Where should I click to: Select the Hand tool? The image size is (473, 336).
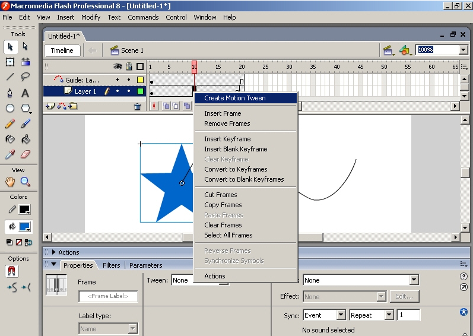click(10, 182)
